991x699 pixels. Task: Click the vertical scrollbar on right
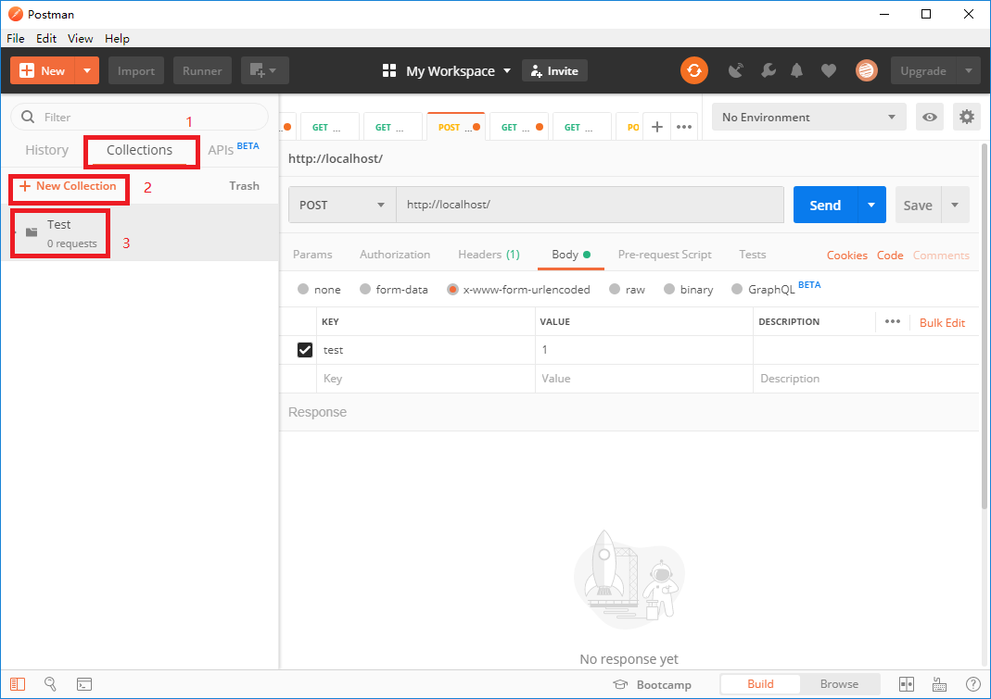coord(985,327)
